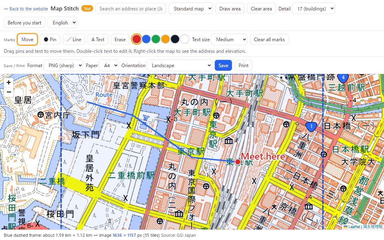Image resolution: width=384 pixels, height=240 pixels.
Task: Pick the orange mark color
Action: (165, 39)
